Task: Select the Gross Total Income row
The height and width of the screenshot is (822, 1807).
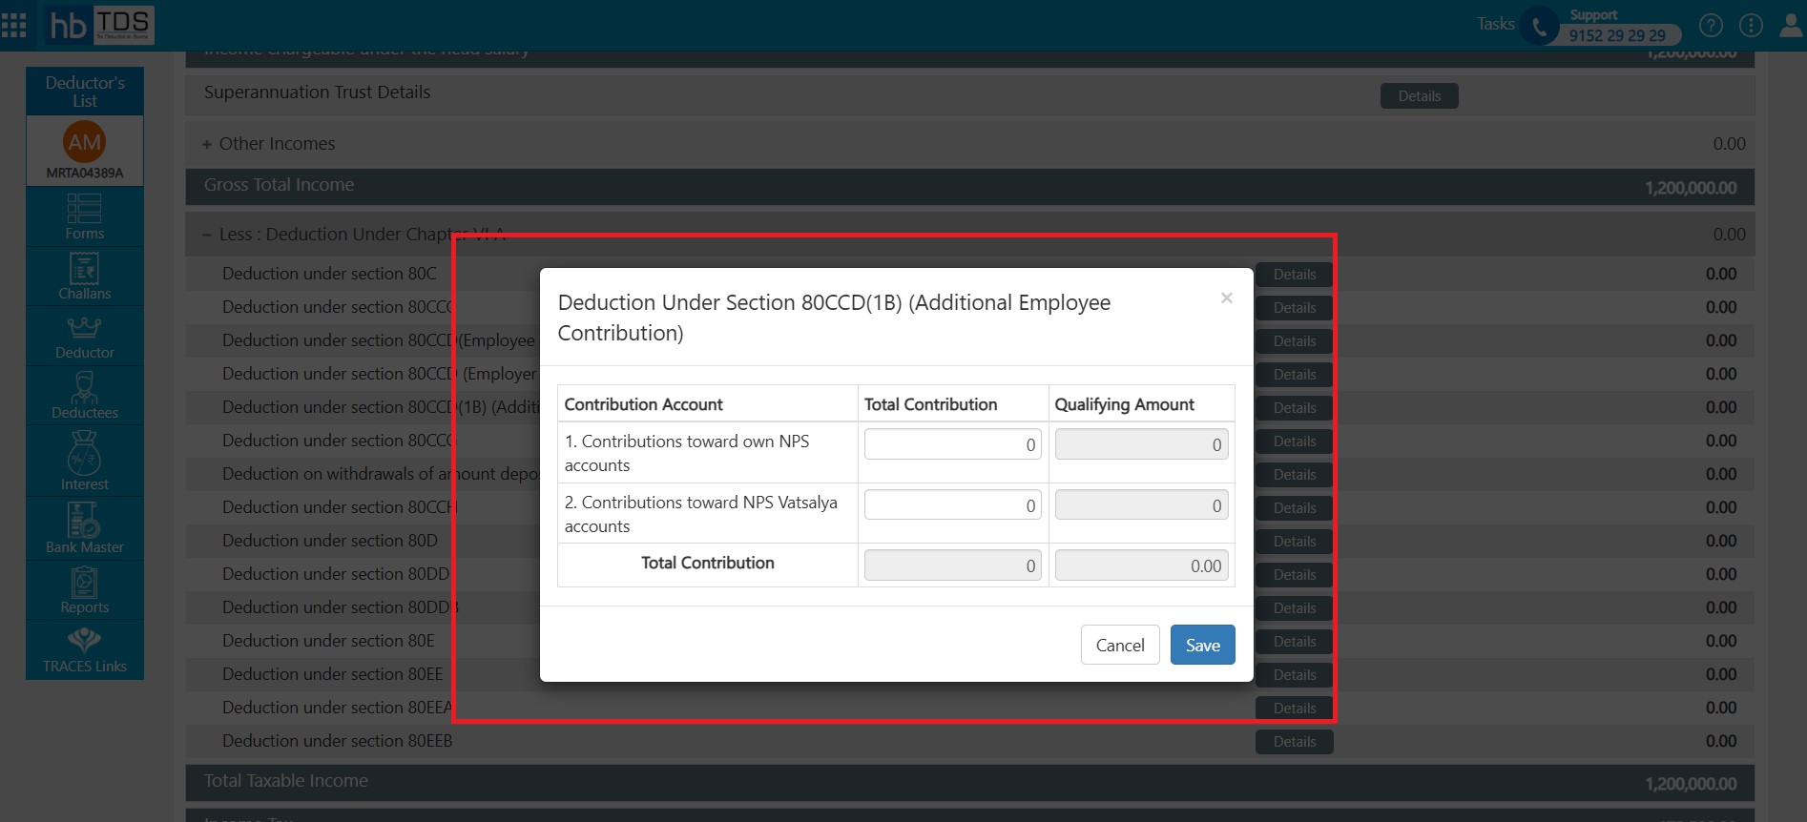Action: (x=969, y=187)
